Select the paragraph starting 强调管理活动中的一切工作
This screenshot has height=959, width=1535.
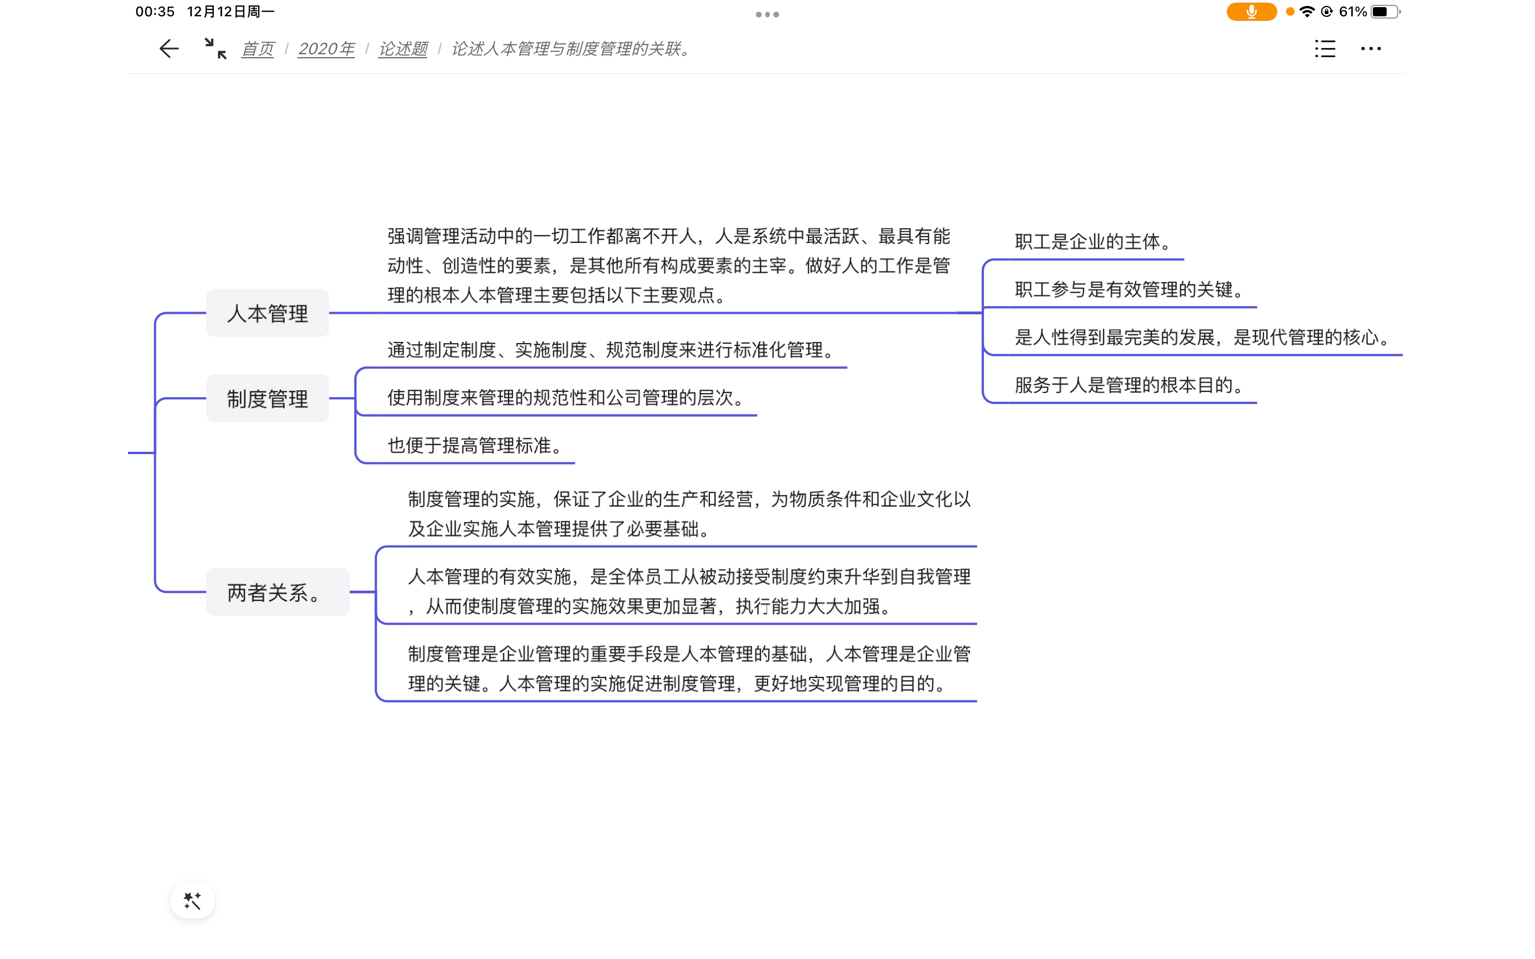(x=669, y=266)
